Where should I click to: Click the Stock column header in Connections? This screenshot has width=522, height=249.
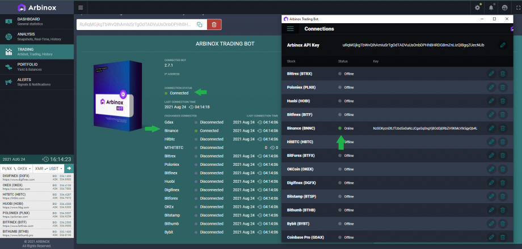click(291, 62)
